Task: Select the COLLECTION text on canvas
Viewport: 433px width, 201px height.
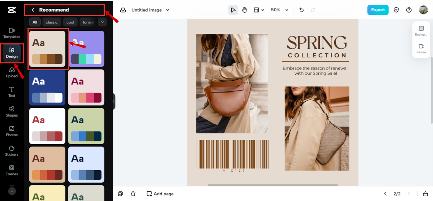Action: click(x=317, y=55)
